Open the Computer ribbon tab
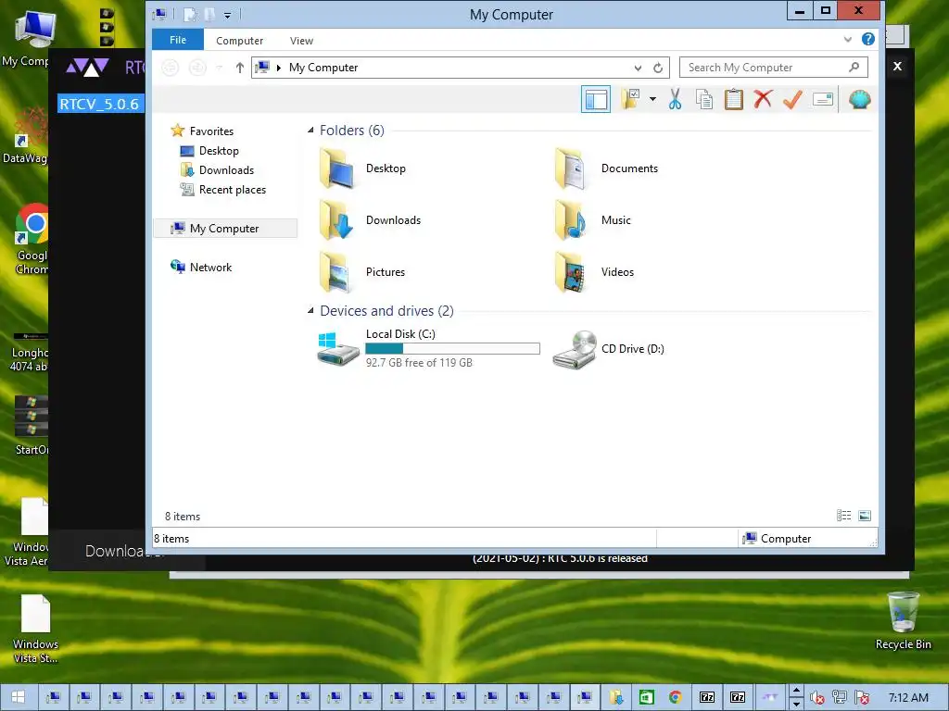 240,41
